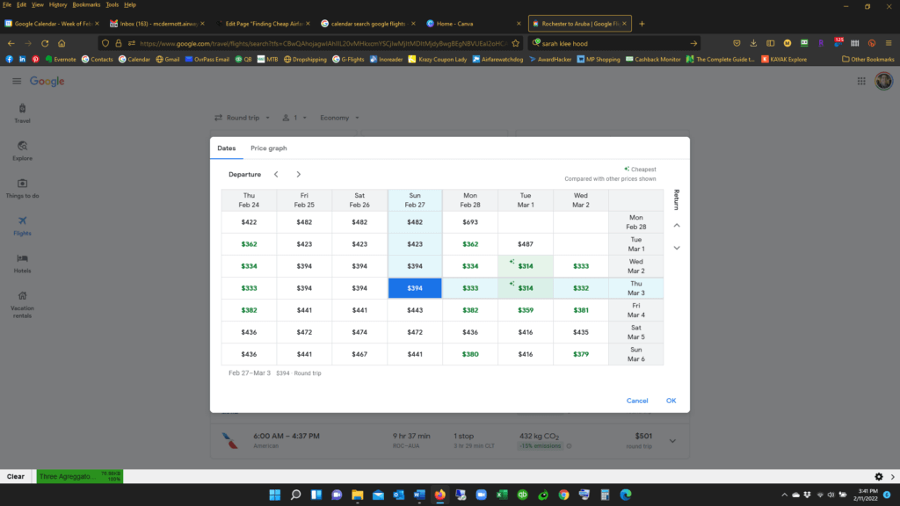Screen dimensions: 900x506
Task: Open settings gear in bottom bar
Action: 879,476
